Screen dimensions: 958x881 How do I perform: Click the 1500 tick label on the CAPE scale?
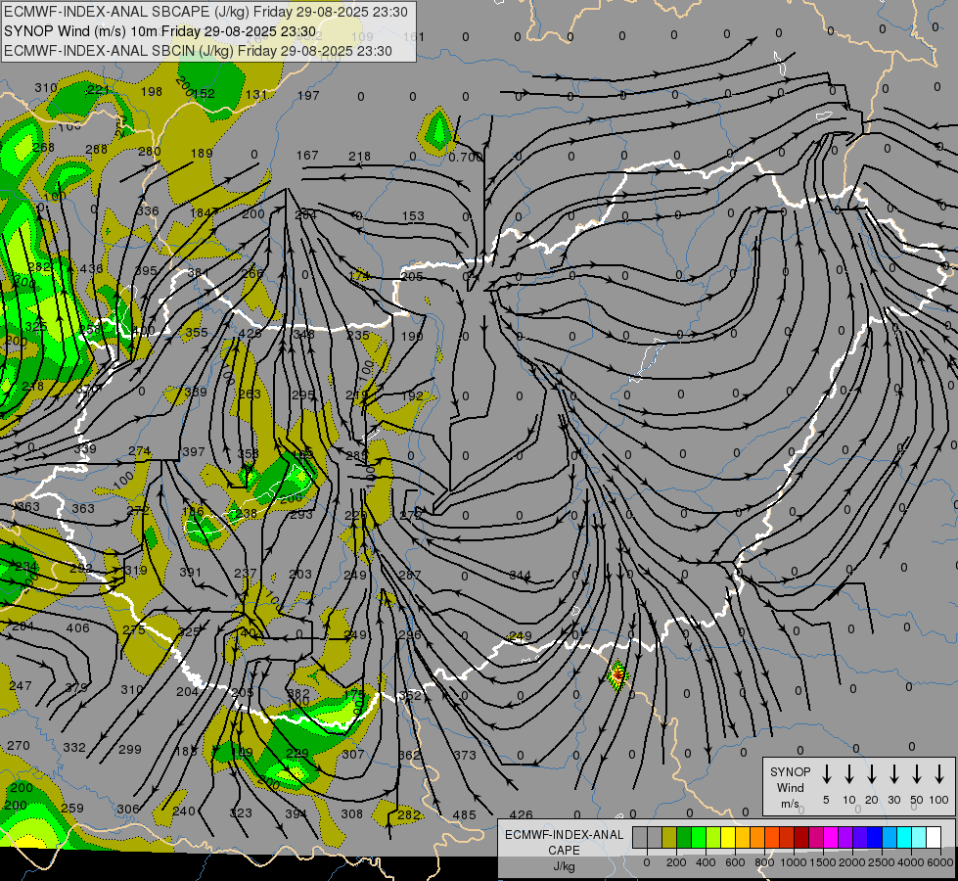tap(822, 862)
